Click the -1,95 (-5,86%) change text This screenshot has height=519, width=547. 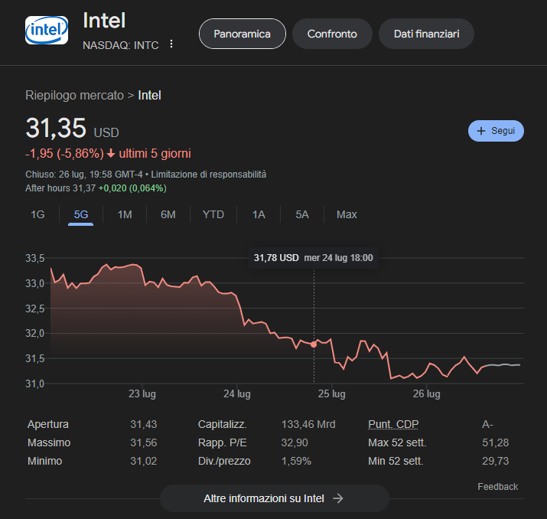(64, 153)
